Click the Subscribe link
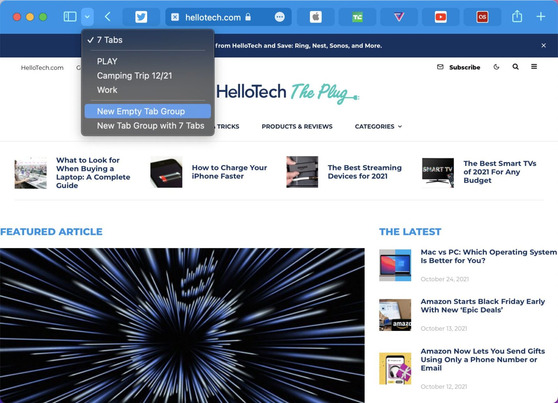Screen dimensions: 558x403 (x=464, y=67)
